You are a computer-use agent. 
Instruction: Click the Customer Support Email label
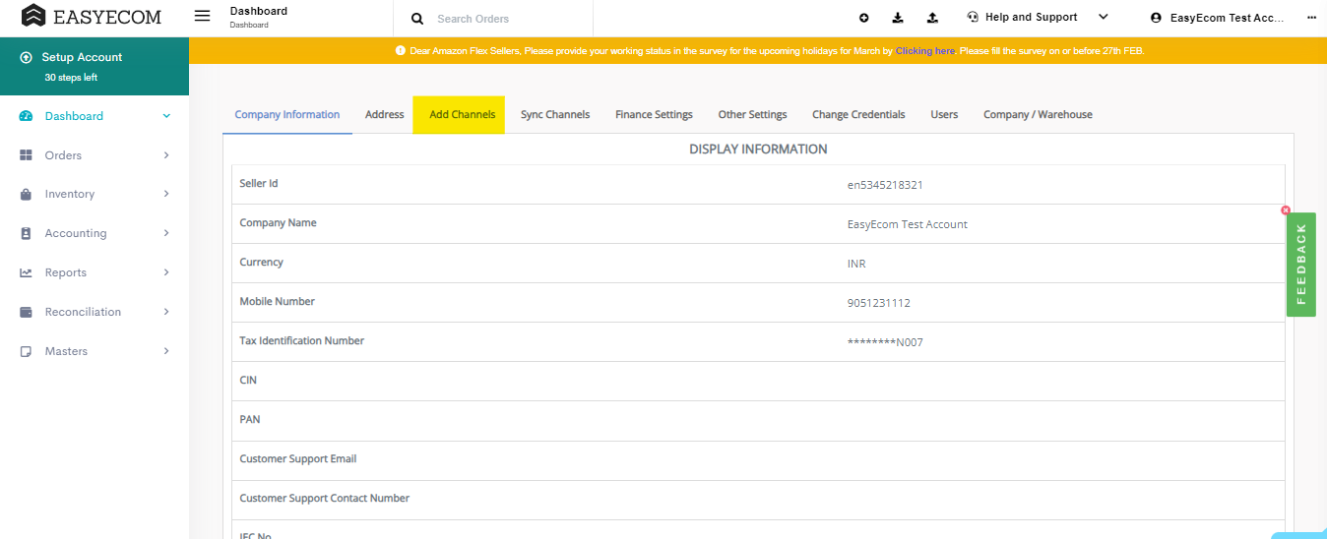point(298,459)
